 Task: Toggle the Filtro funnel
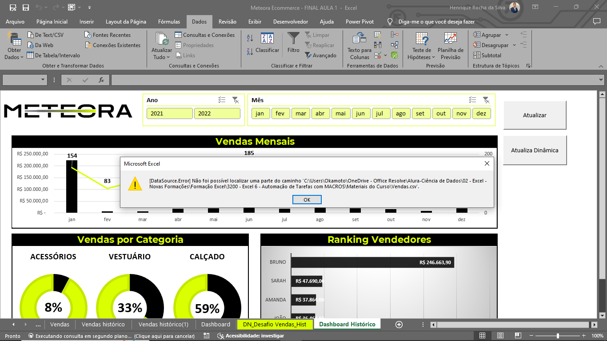293,43
